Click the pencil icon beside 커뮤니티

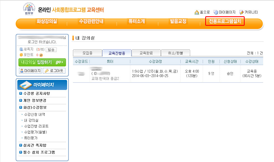tap(242, 12)
